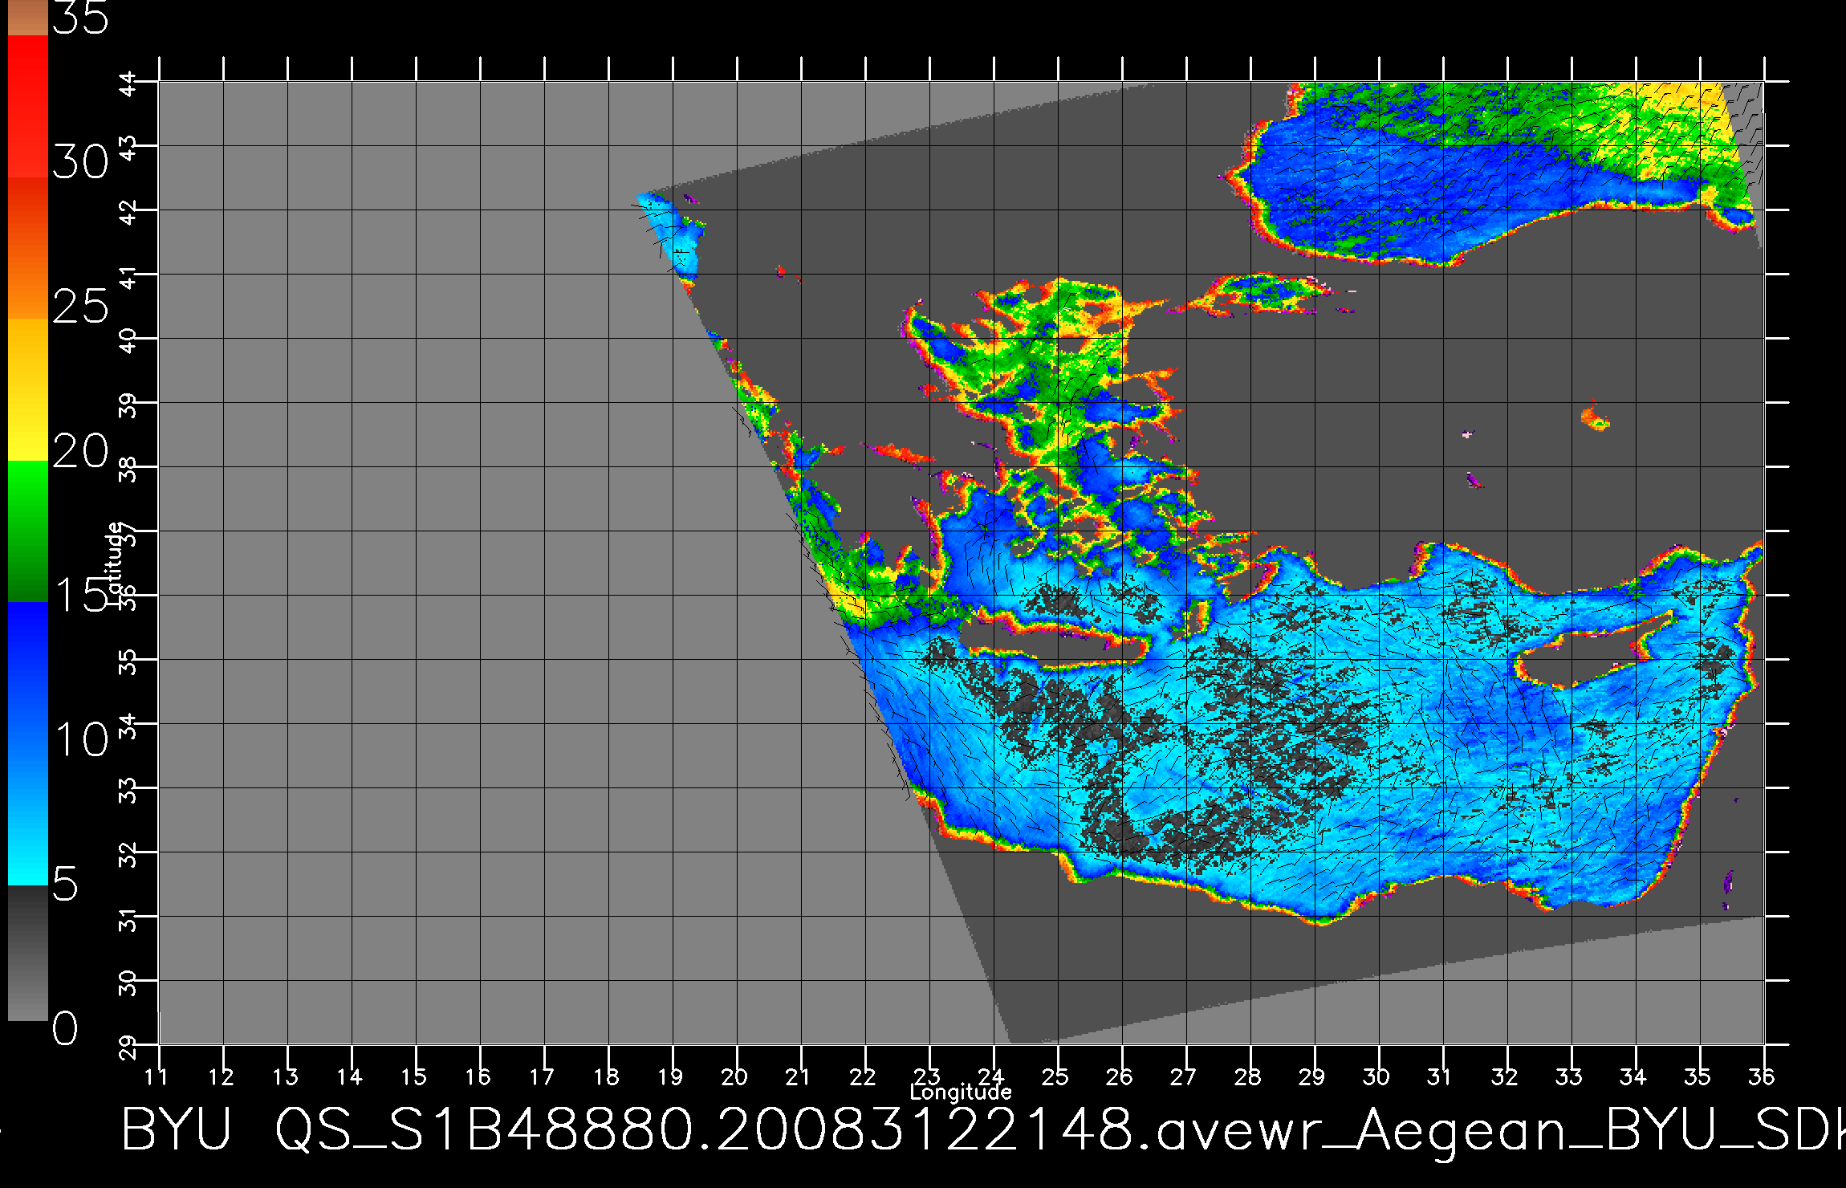Click latitude tick label 39
Viewport: 1846px width, 1188px height.
tap(128, 405)
